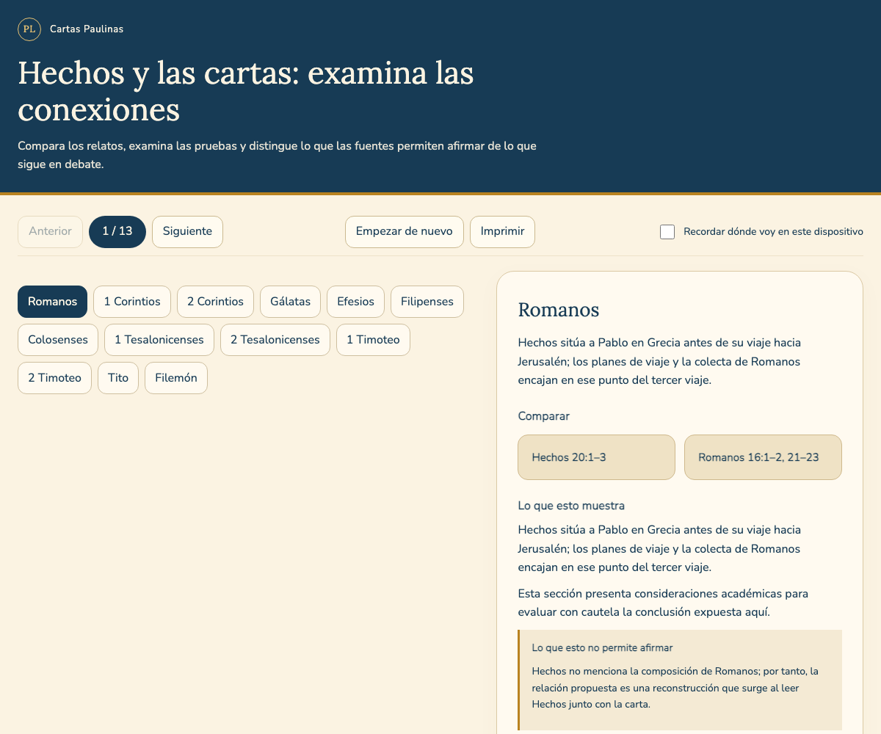Open the Romanos 16:1–2, 21–23 passage card
The image size is (881, 734).
[x=763, y=457]
